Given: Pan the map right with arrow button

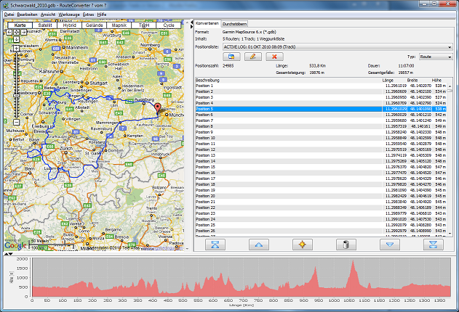Looking at the screenshot, I should coord(24,33).
